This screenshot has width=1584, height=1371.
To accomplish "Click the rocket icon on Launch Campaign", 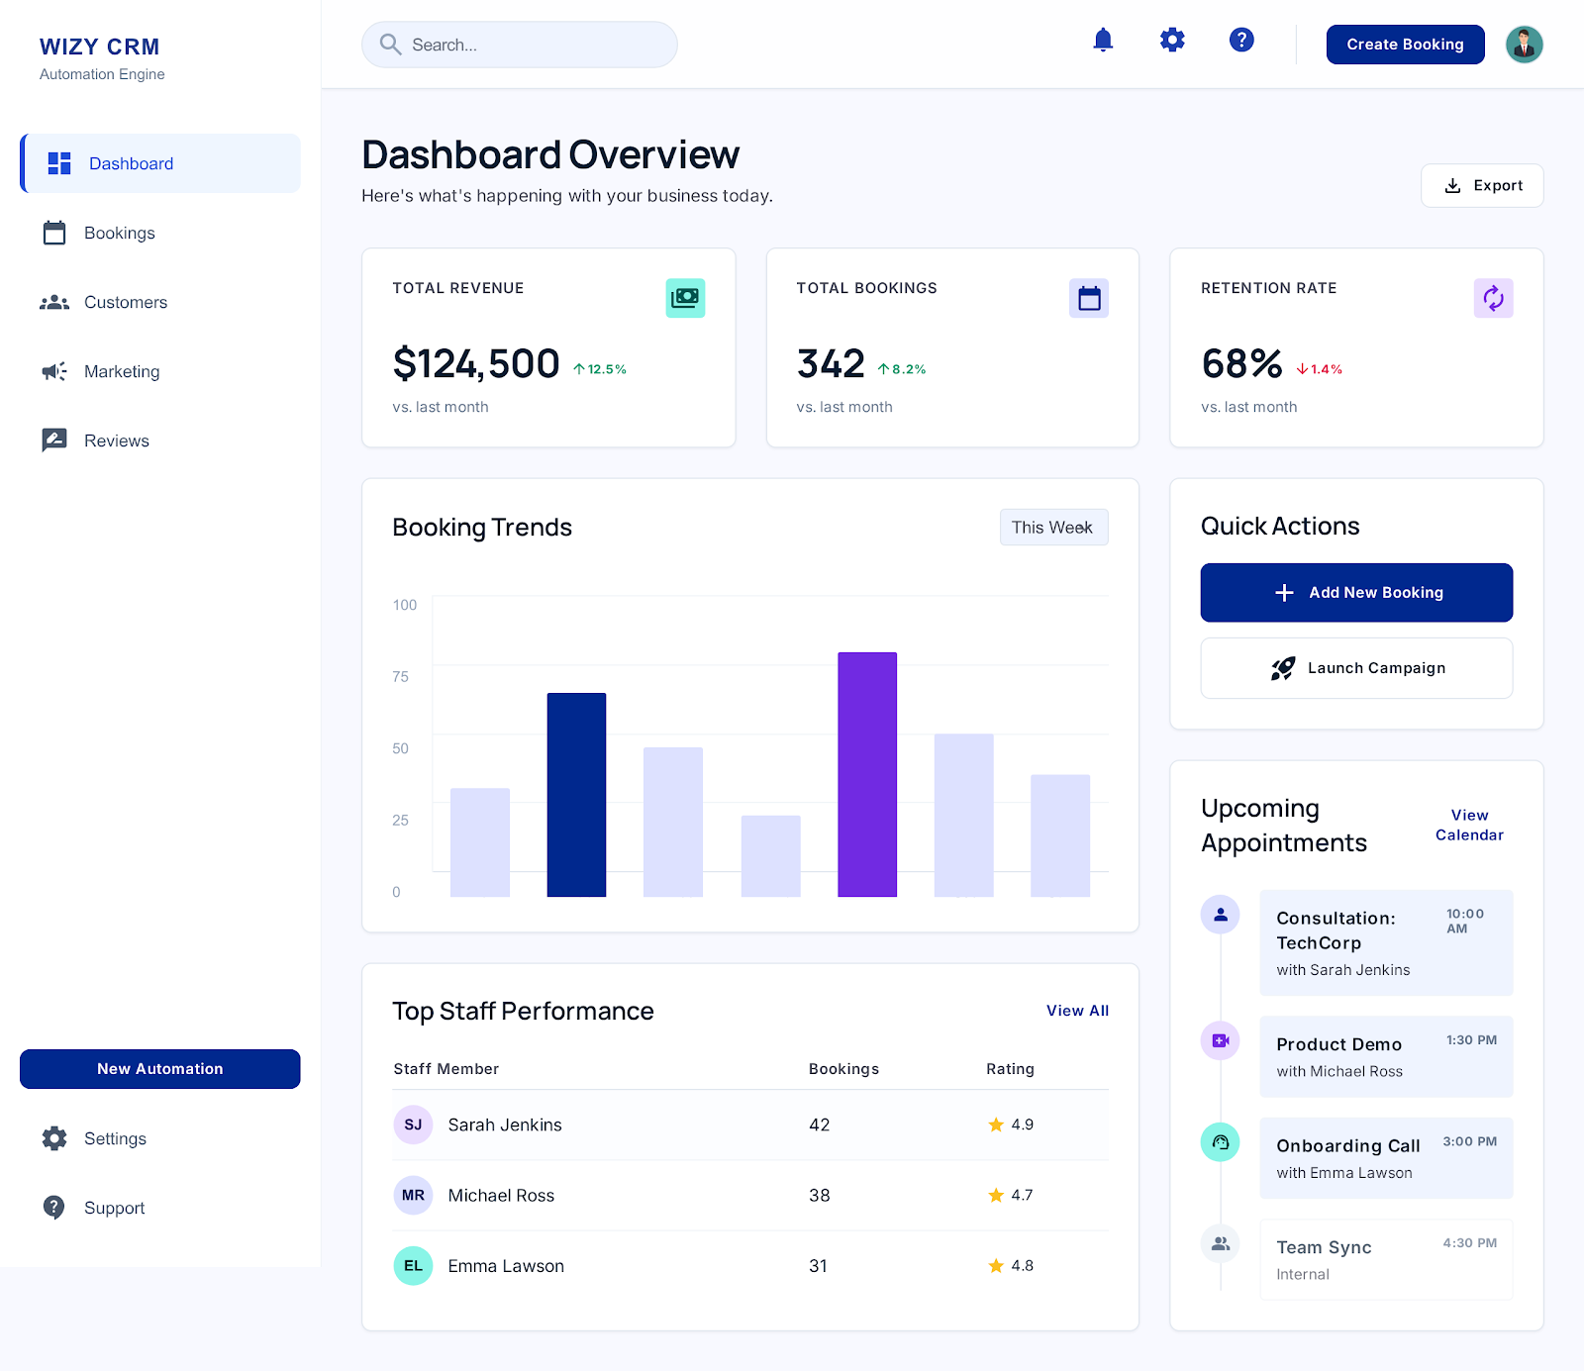I will [1283, 667].
